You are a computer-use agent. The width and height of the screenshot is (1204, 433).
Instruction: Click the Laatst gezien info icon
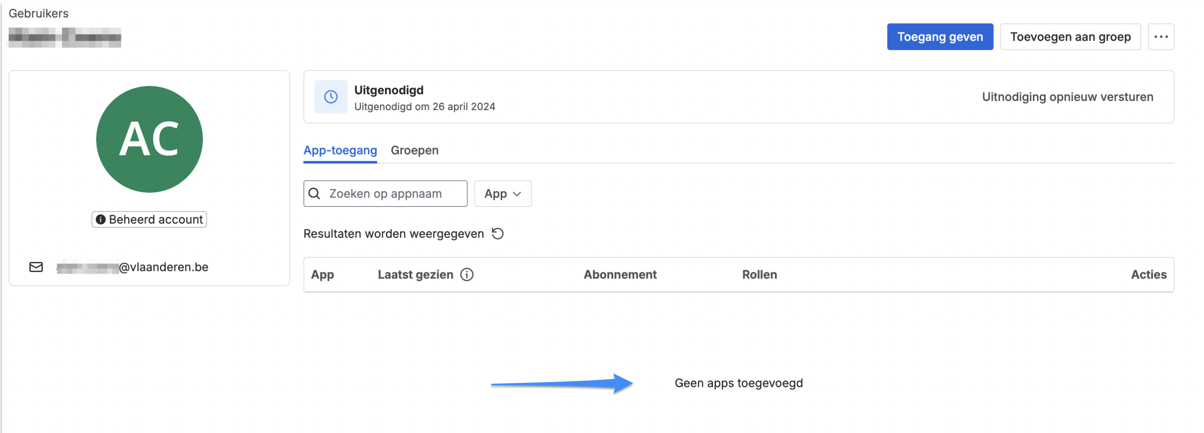point(466,274)
